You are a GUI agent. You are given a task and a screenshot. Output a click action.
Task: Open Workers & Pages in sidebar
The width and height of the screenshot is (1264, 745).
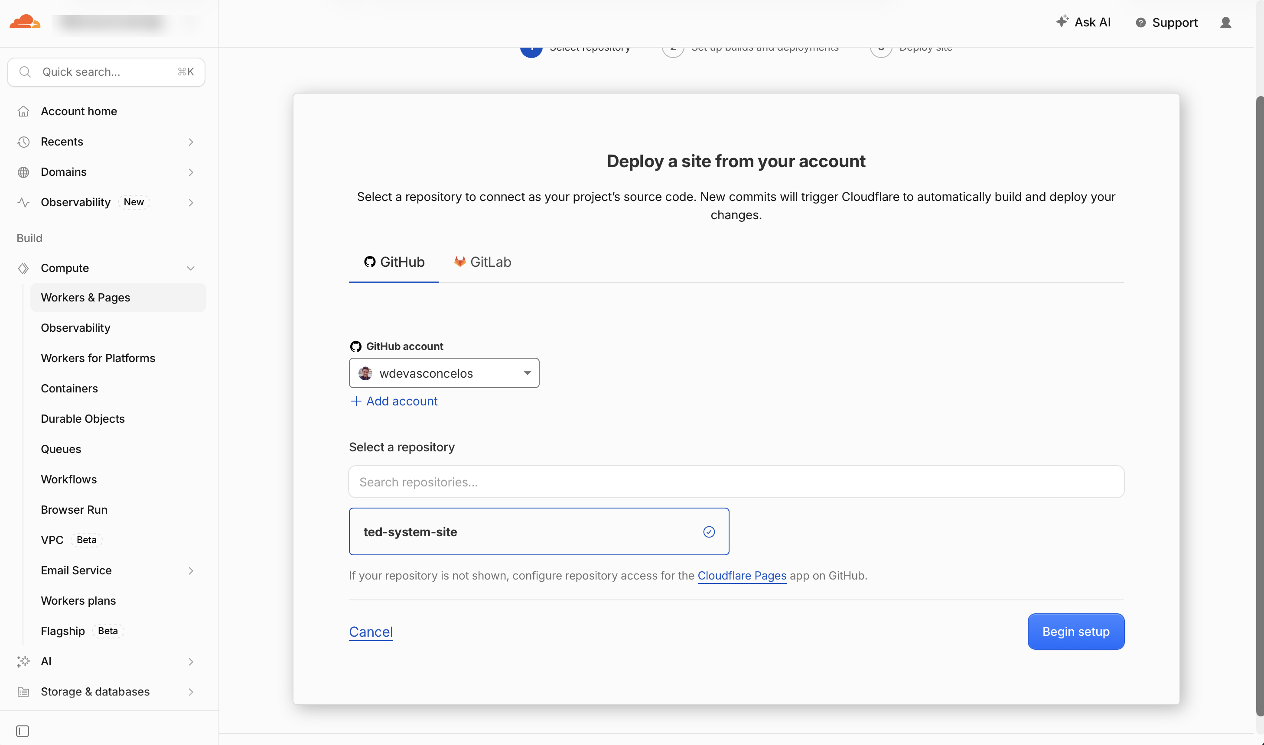(118, 298)
